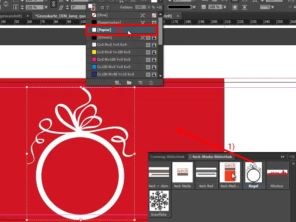Select the [Ohne] swatch in the swatches list
The width and height of the screenshot is (296, 222).
tap(122, 15)
